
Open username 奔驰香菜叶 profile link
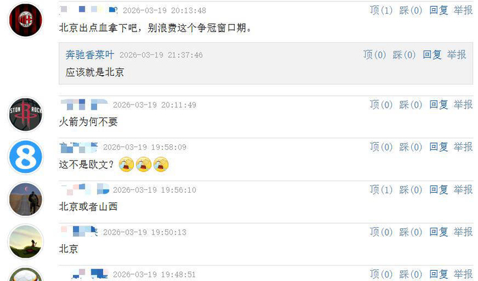click(x=90, y=55)
